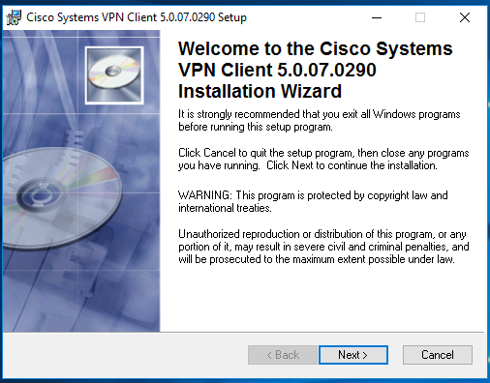Viewport: 490px width, 383px height.
Task: Click the disabled maximize window button
Action: [420, 17]
